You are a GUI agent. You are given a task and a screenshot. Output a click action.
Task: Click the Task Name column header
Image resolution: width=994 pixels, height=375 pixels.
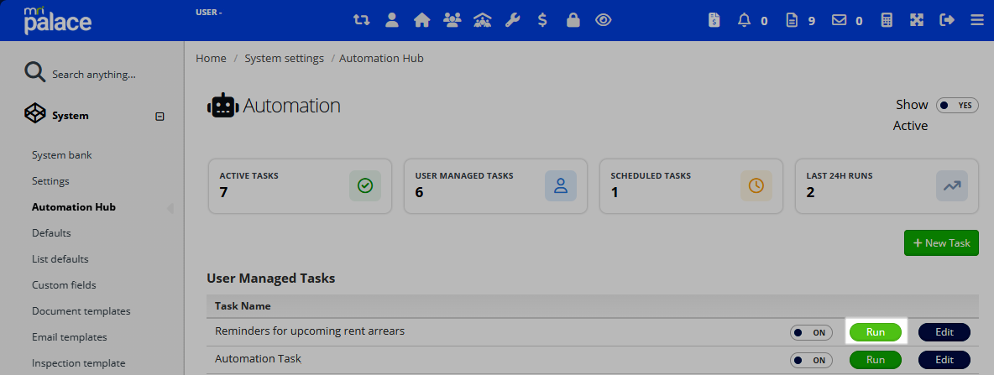coord(243,306)
